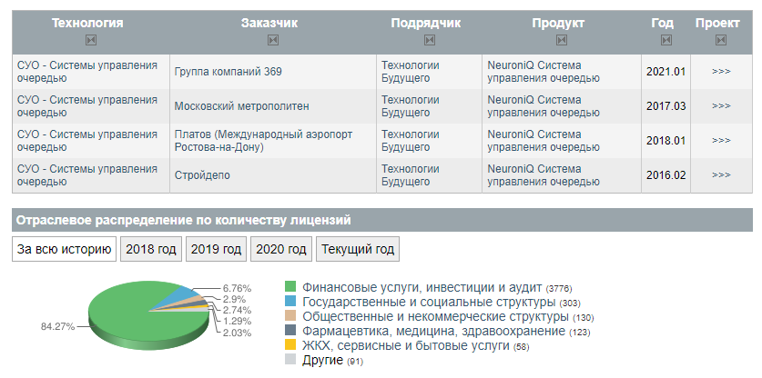This screenshot has height=378, width=762.
Task: Open СУО technology link in Группа компаний 369 row
Action: [x=87, y=72]
